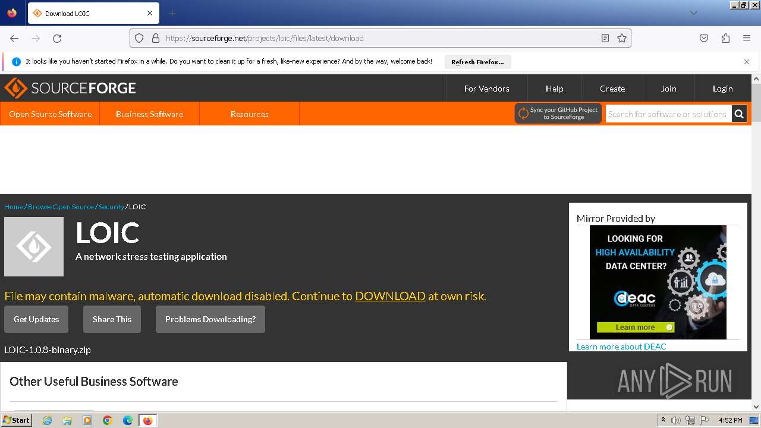761x428 pixels.
Task: Open the Help menu
Action: (x=554, y=89)
